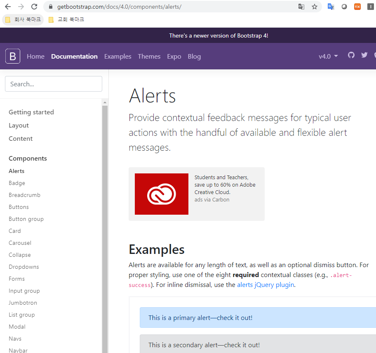Click the Alerts page heading

(152, 95)
